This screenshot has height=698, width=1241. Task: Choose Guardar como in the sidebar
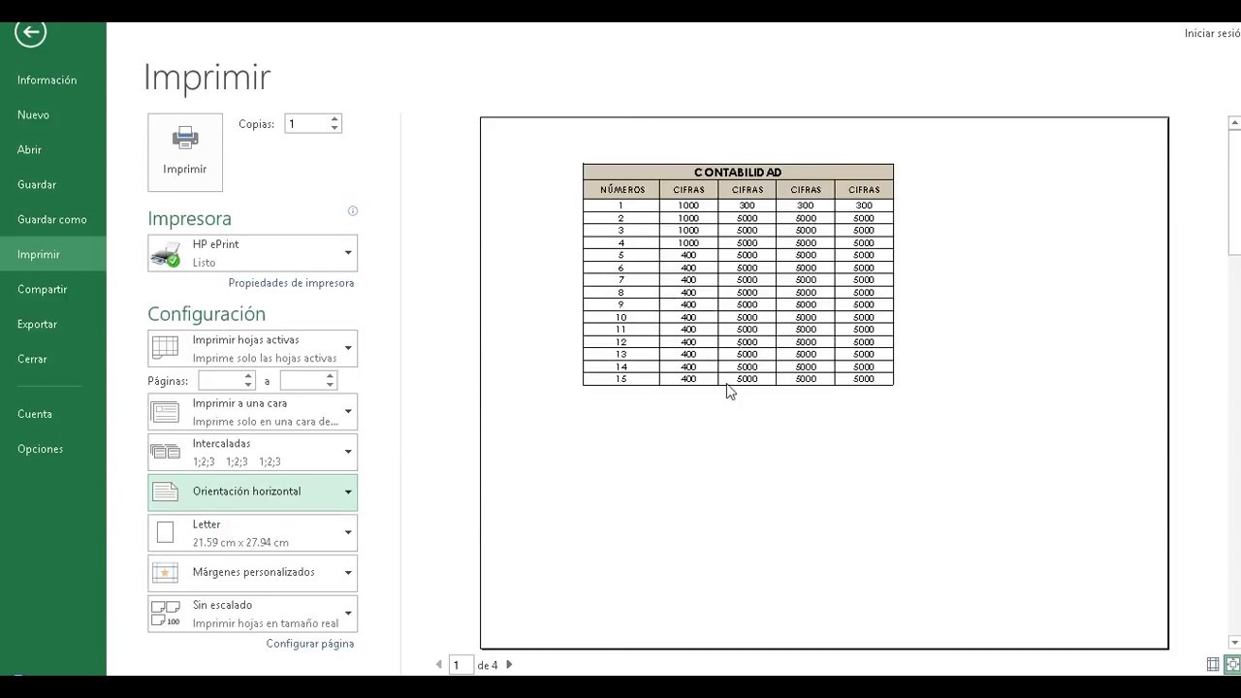[x=53, y=219]
